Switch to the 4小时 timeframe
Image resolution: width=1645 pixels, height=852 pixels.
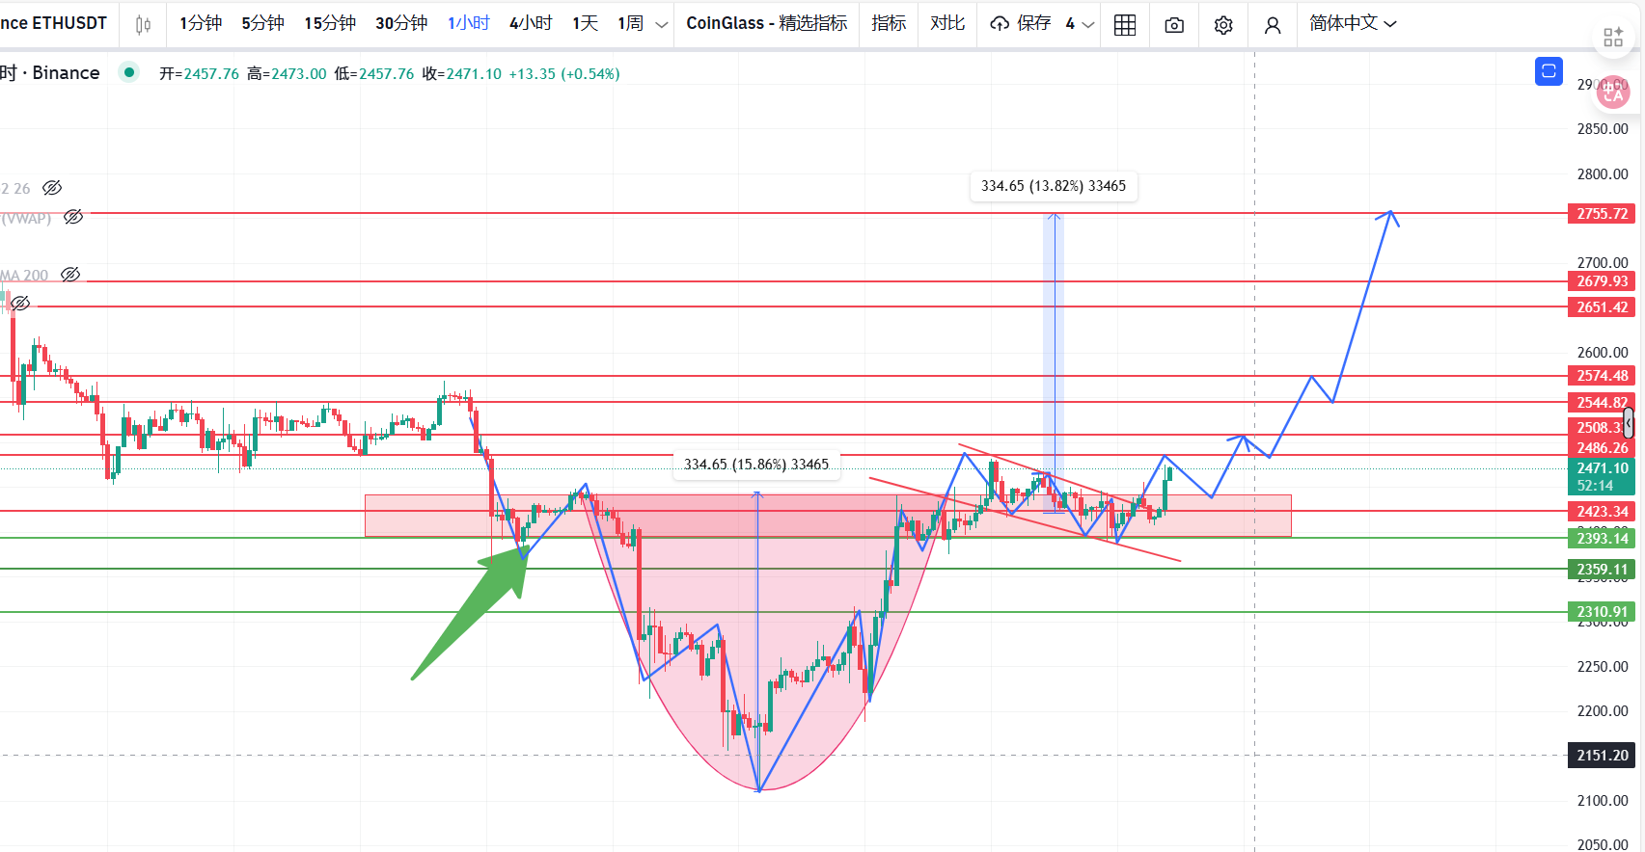[x=531, y=23]
